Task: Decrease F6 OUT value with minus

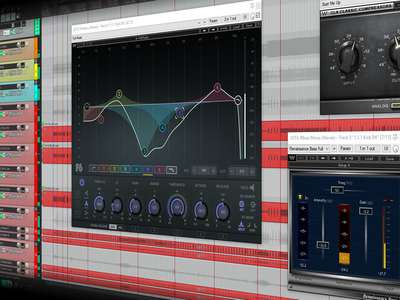Action: pos(232,171)
